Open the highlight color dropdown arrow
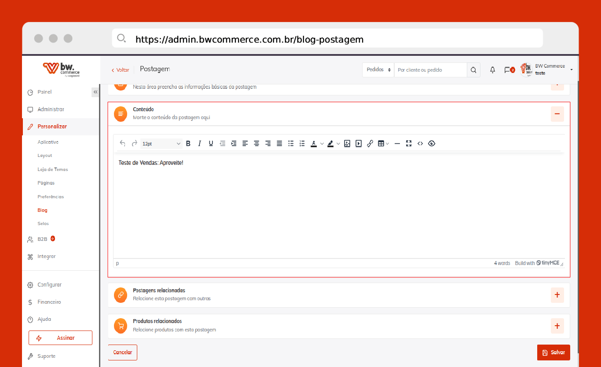The image size is (601, 367). [x=338, y=143]
